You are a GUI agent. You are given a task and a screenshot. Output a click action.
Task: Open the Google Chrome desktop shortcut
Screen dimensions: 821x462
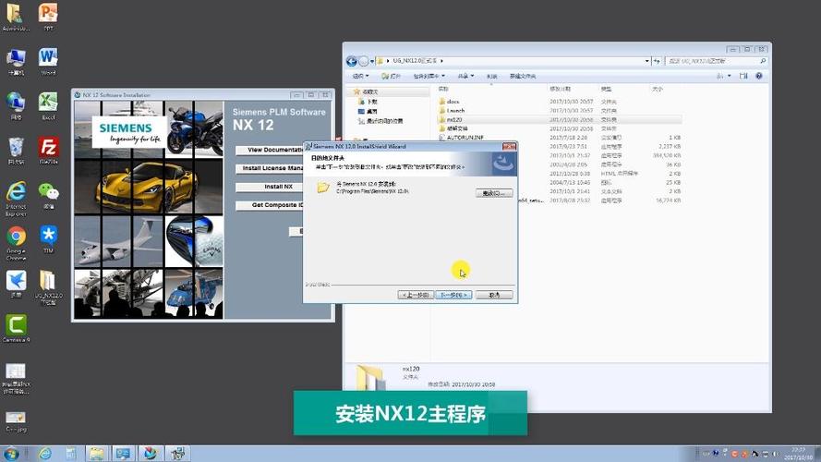tap(17, 242)
